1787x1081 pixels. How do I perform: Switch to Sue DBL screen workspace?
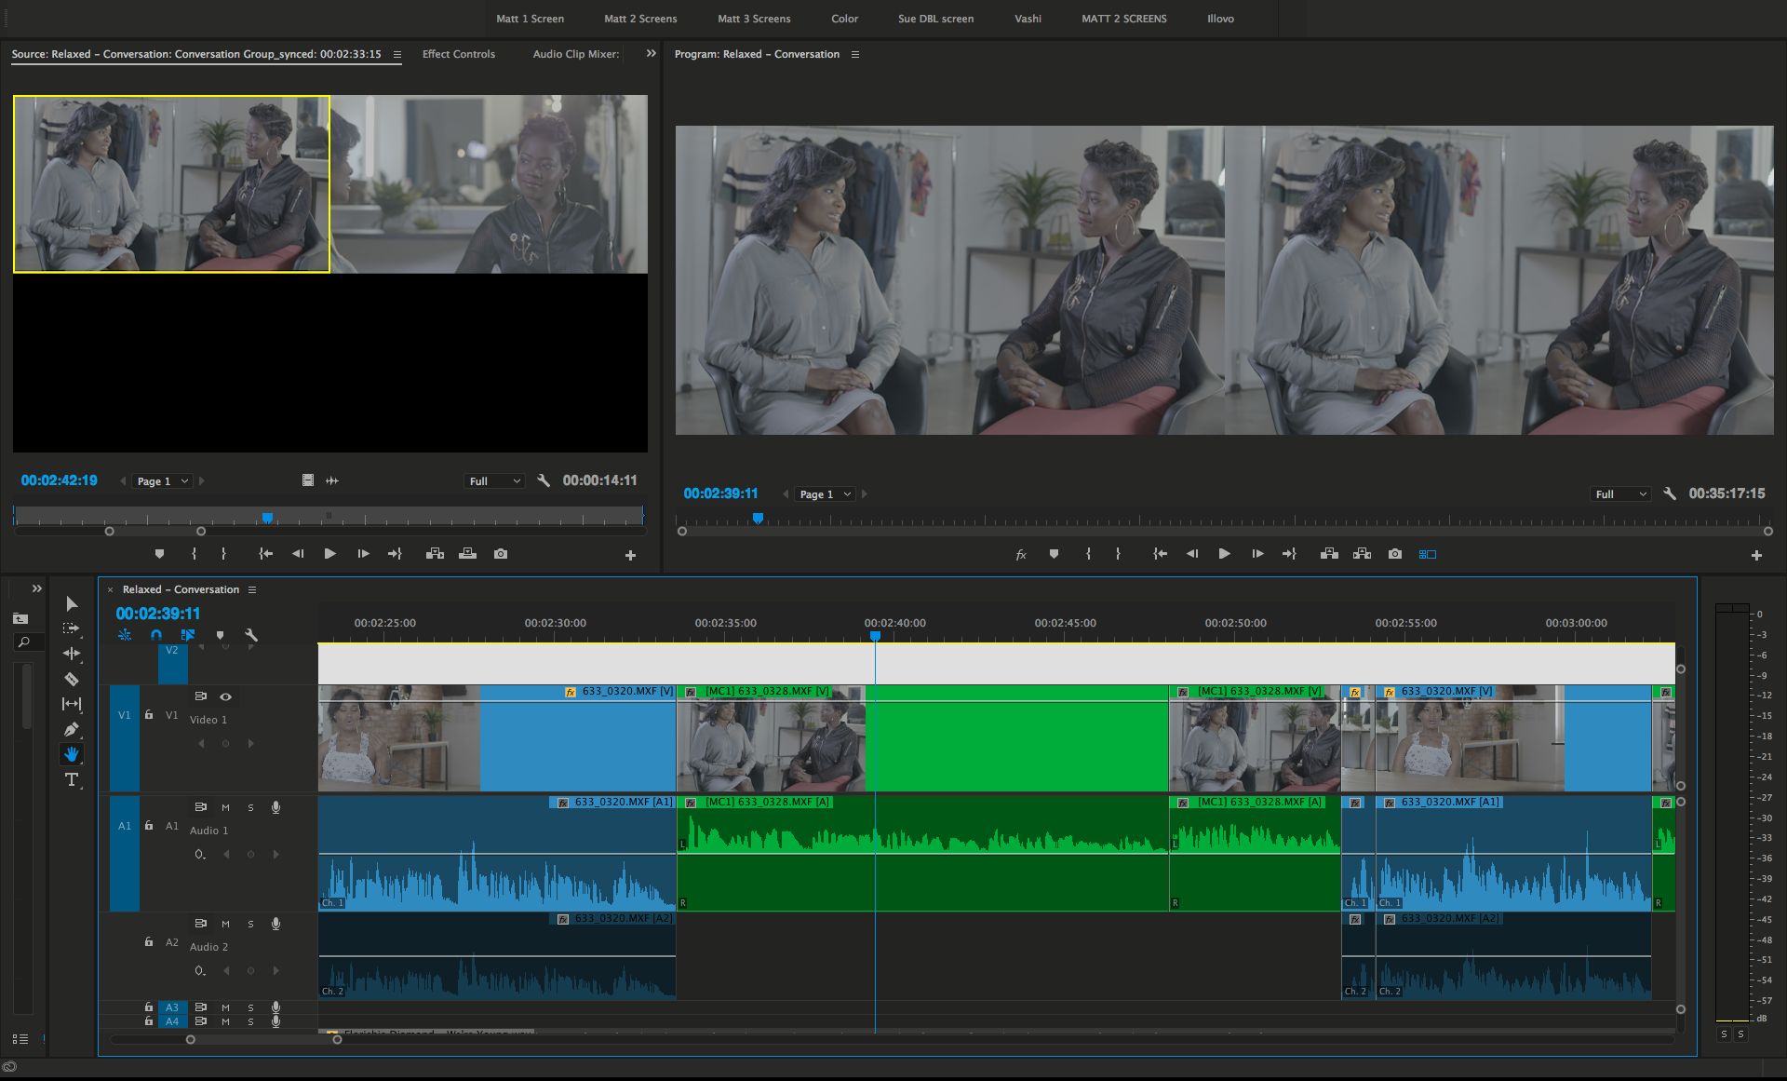(935, 19)
